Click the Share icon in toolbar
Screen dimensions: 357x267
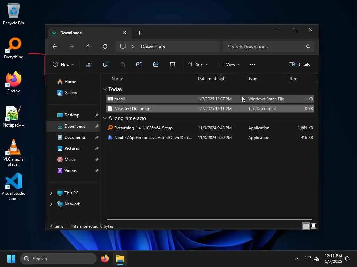[156, 64]
